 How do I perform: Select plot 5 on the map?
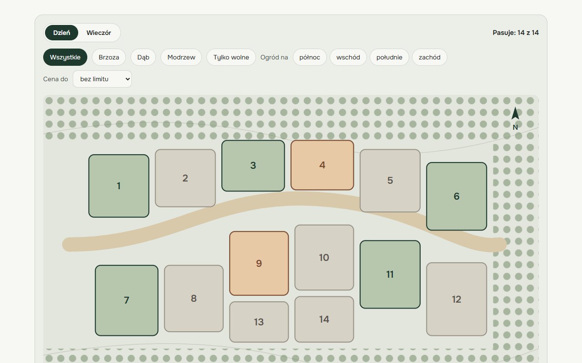[390, 181]
